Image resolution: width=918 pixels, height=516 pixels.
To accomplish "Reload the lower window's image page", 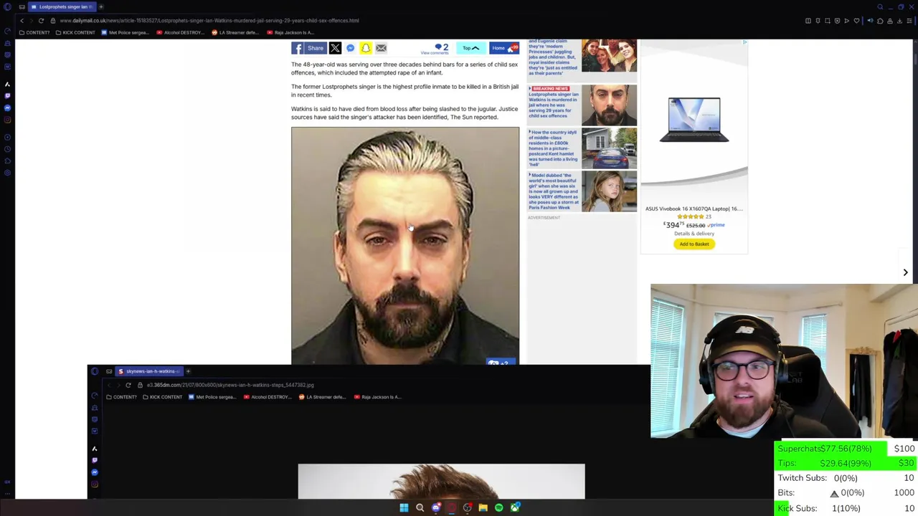I will 128,385.
